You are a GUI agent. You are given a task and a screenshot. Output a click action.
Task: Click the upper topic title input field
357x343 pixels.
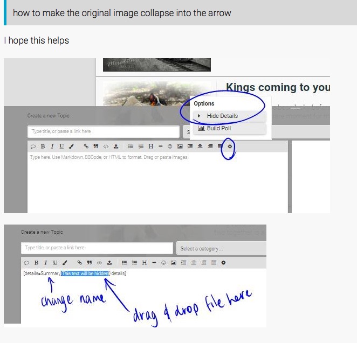102,131
